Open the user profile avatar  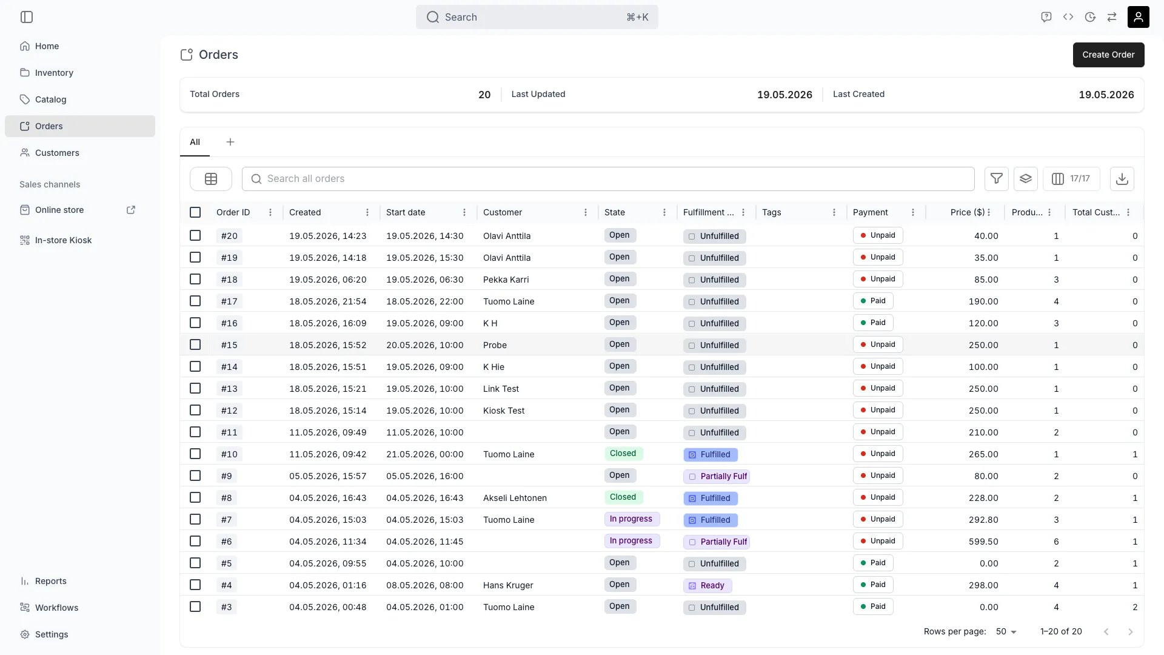1138,17
